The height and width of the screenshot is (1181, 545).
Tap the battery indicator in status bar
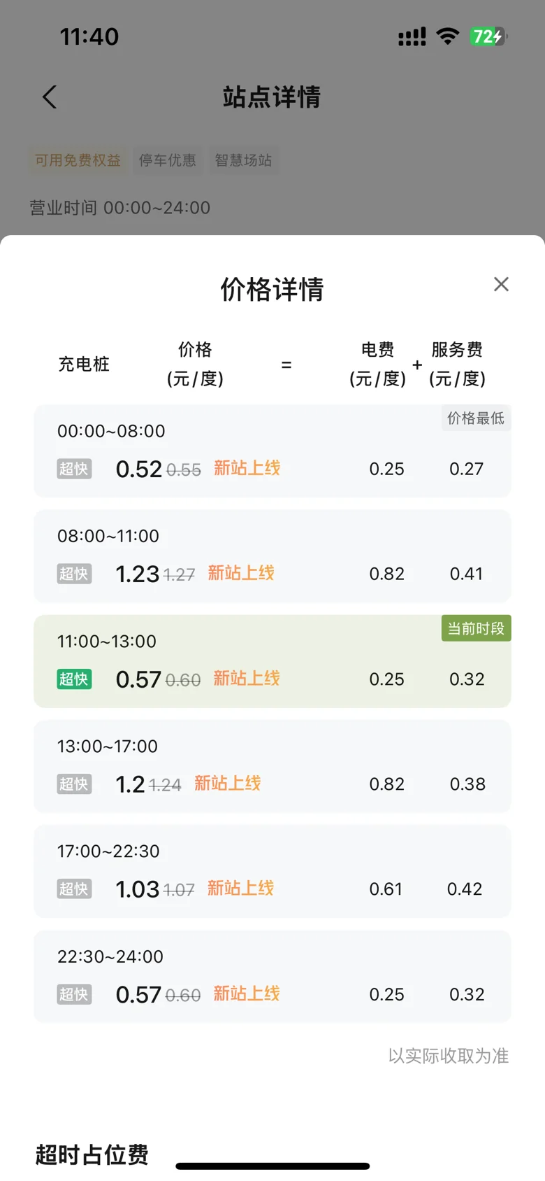coord(488,36)
